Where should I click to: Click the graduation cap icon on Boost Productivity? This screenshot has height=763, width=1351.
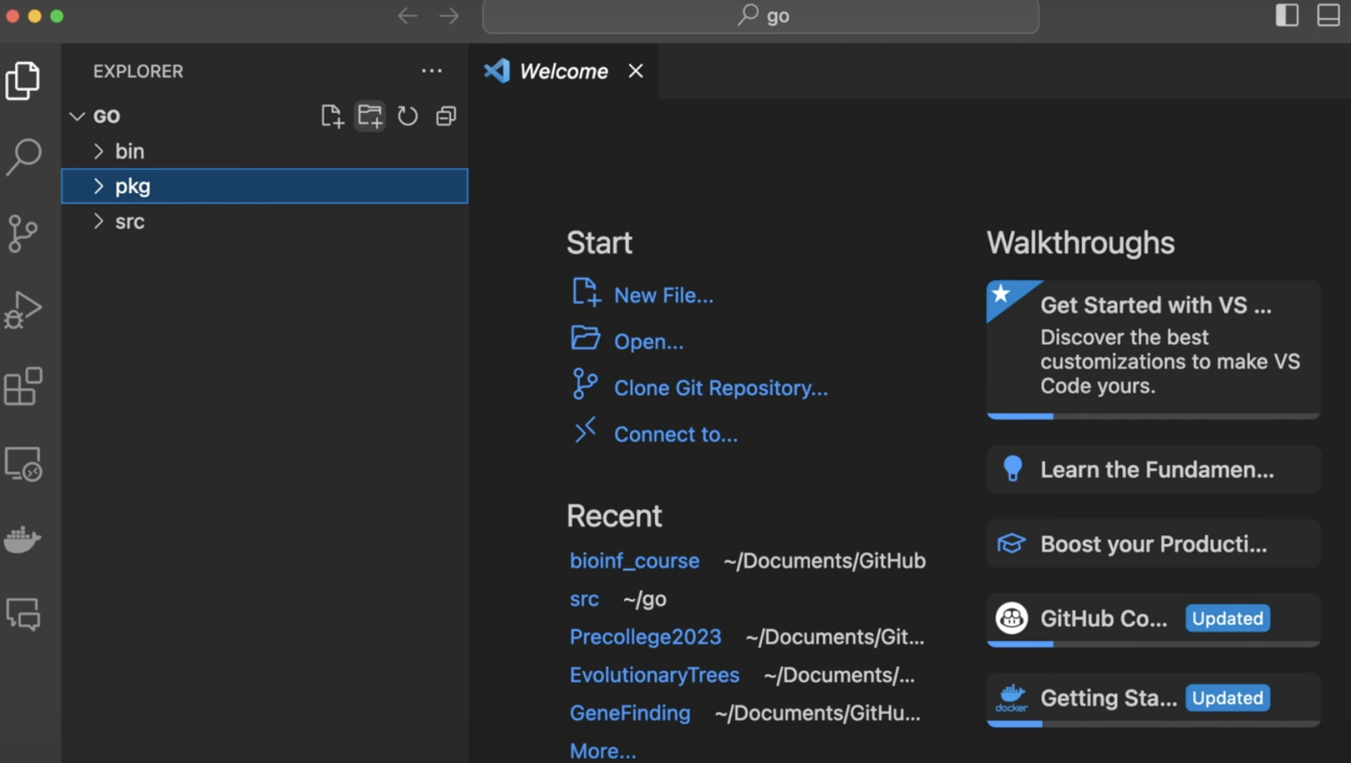tap(1012, 544)
